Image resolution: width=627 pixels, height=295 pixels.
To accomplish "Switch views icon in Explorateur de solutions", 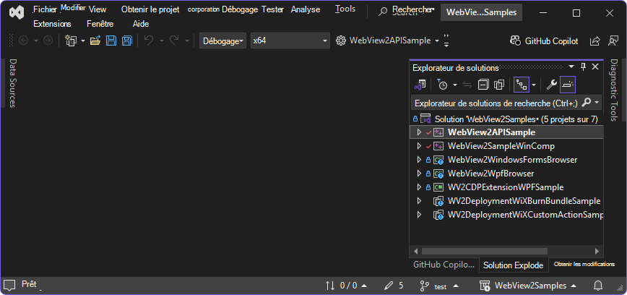I will pyautogui.click(x=420, y=85).
